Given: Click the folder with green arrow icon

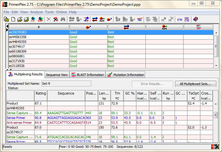Looking at the screenshot, I should click(x=27, y=19).
